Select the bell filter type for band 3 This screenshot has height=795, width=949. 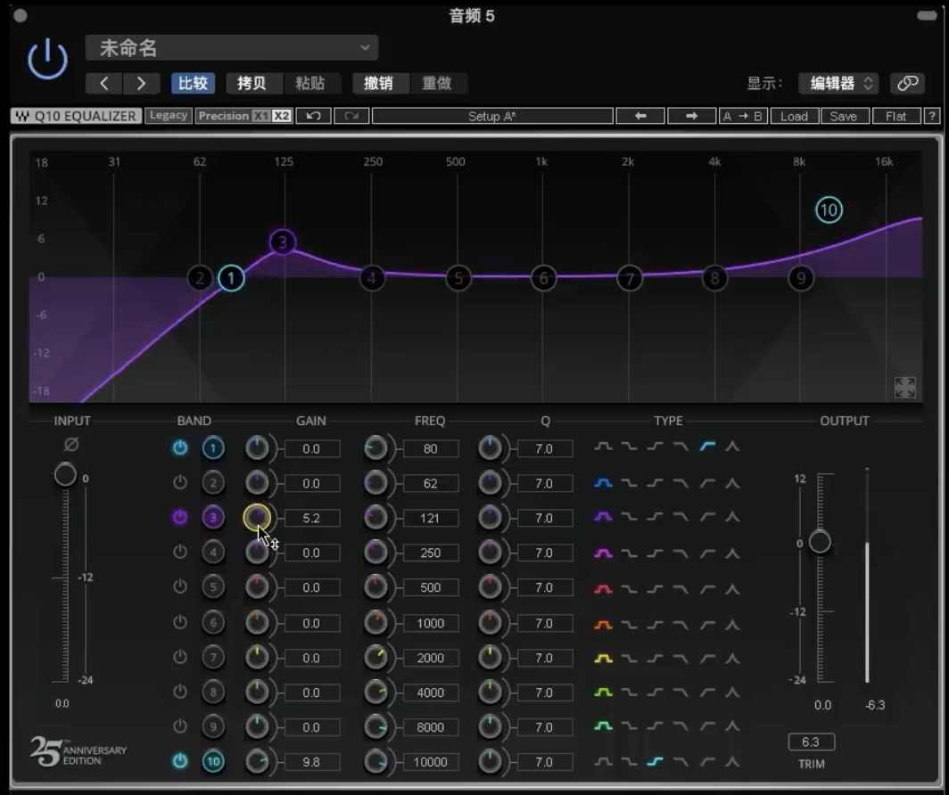[604, 518]
